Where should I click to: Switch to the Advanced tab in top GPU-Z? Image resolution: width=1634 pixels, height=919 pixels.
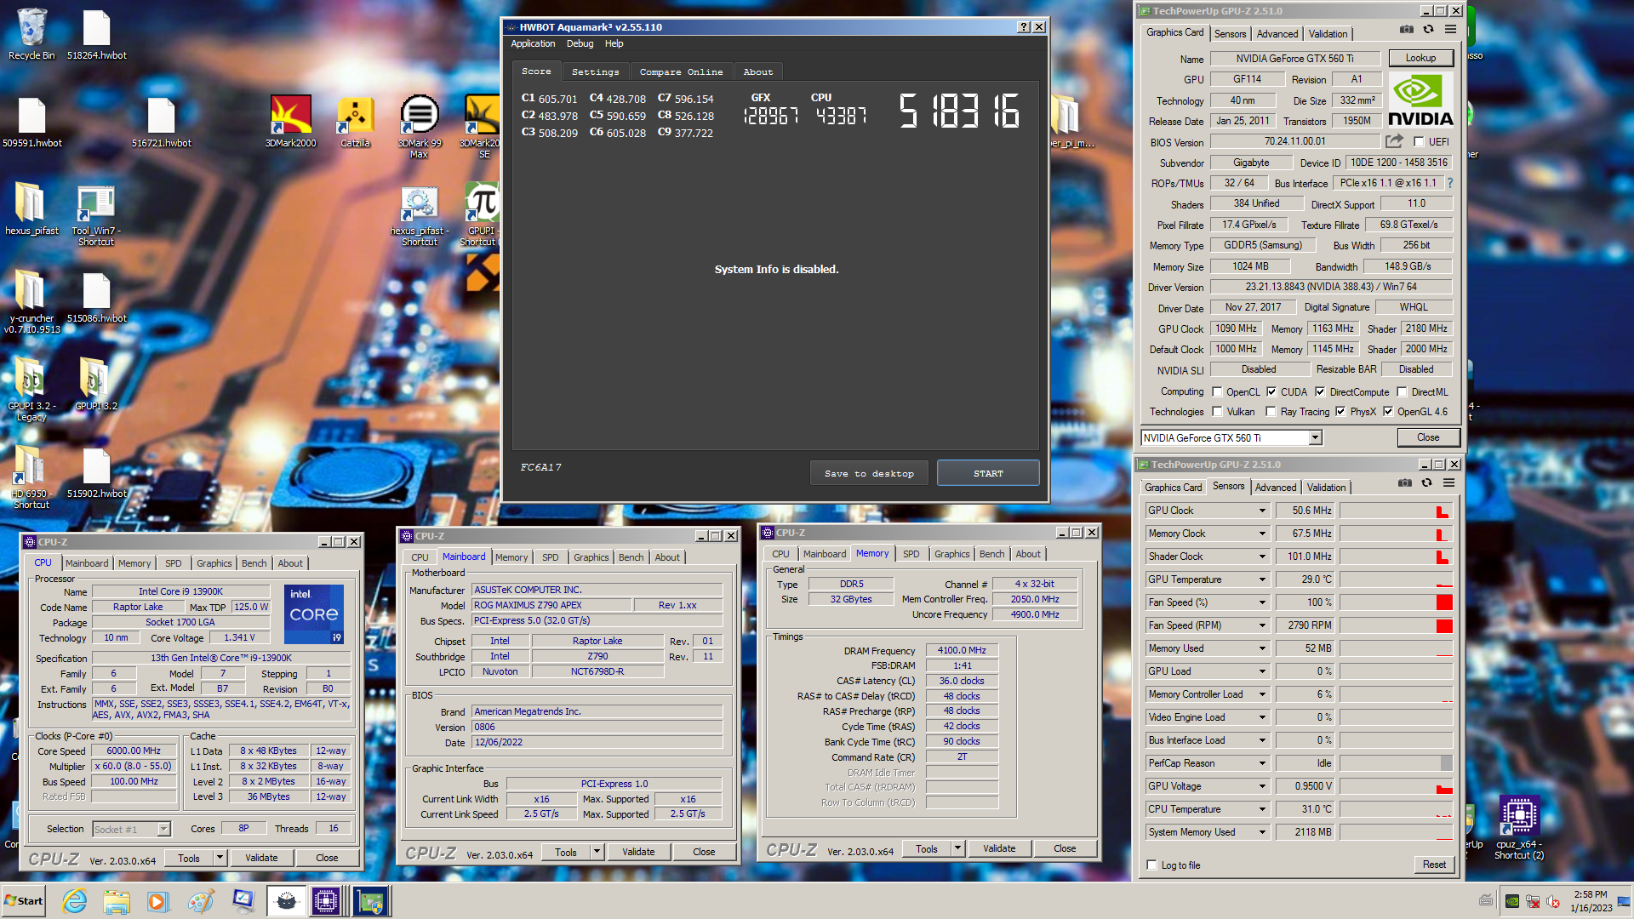point(1277,34)
